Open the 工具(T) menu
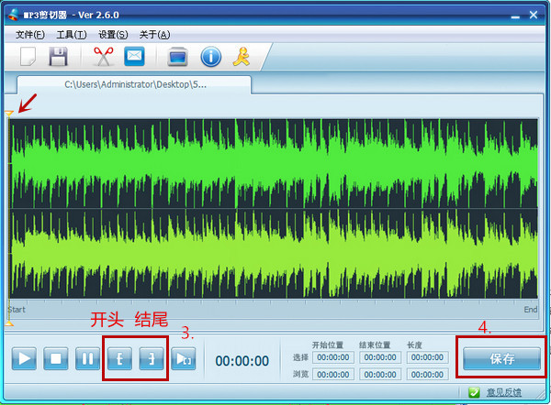Image resolution: width=551 pixels, height=405 pixels. click(x=71, y=35)
